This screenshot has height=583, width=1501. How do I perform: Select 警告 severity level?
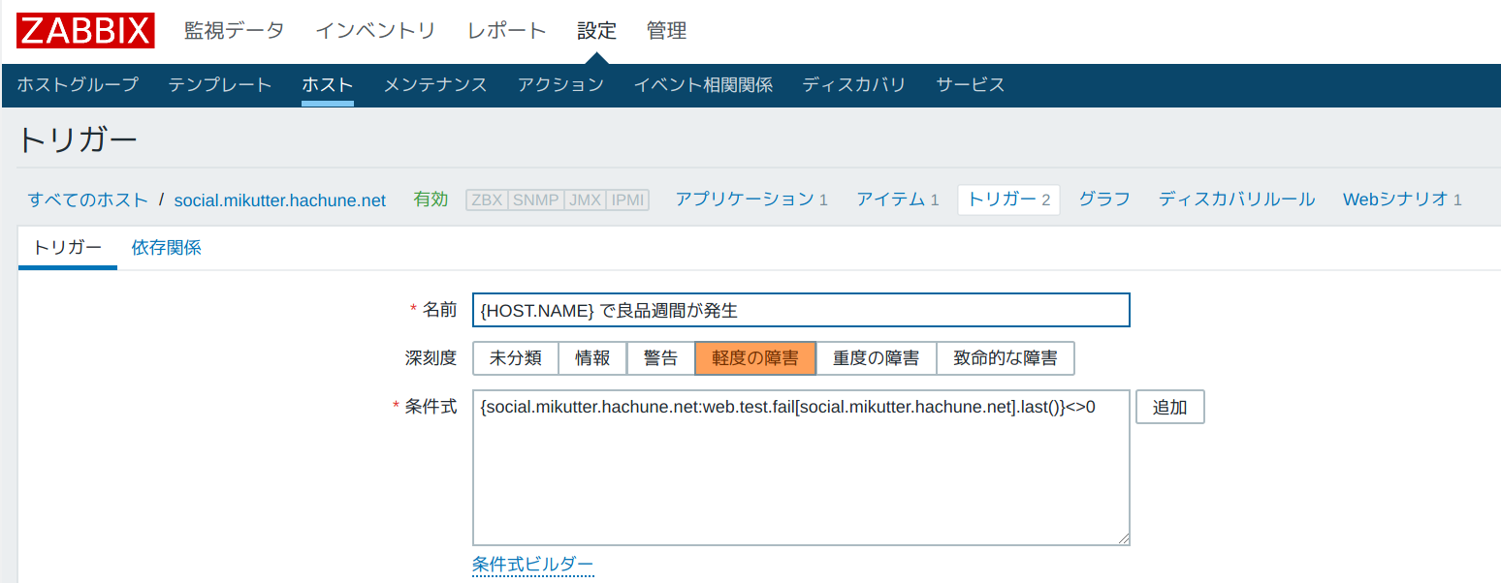tap(660, 357)
